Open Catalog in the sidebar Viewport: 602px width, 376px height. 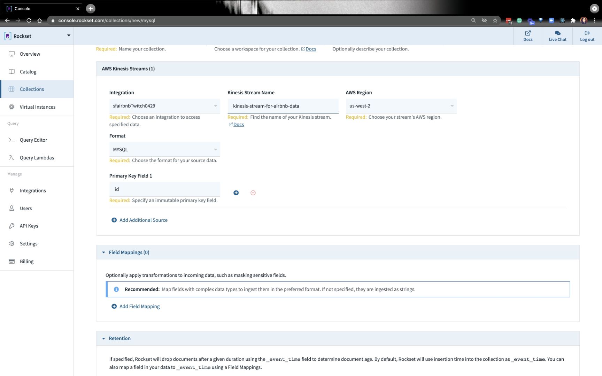click(x=37, y=72)
